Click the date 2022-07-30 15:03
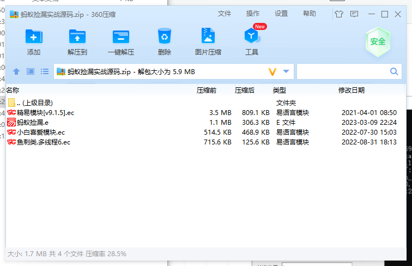 (369, 132)
